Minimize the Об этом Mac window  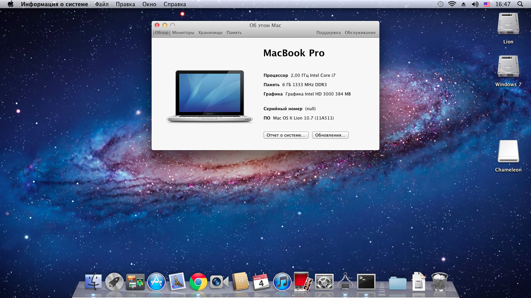pos(165,25)
